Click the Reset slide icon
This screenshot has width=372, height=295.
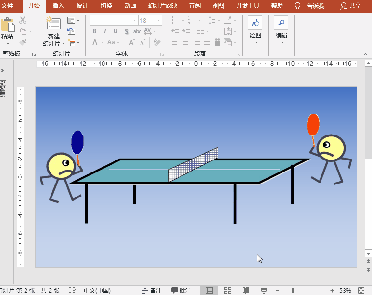[x=71, y=31]
